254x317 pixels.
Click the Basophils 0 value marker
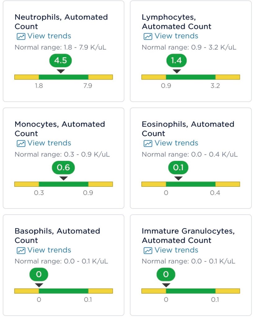(39, 275)
